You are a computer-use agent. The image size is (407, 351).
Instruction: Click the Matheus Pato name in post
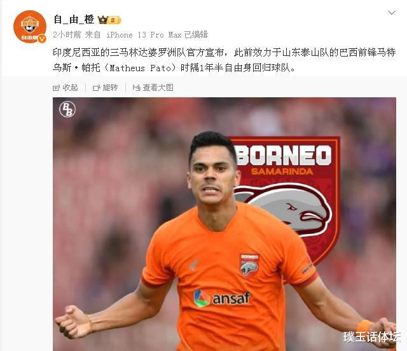140,68
